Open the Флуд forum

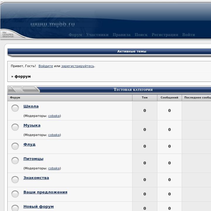click(29, 144)
